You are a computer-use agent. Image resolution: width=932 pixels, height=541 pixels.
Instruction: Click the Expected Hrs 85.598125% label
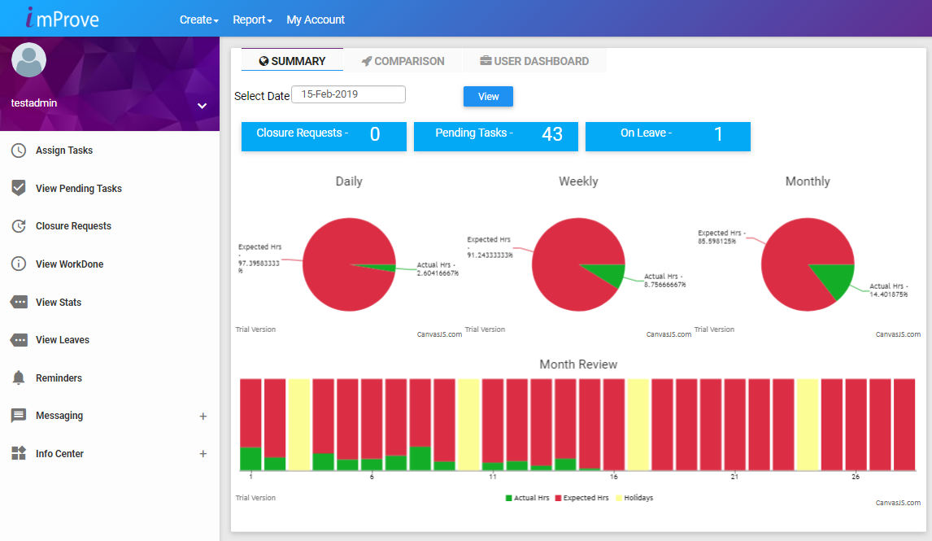(x=721, y=238)
